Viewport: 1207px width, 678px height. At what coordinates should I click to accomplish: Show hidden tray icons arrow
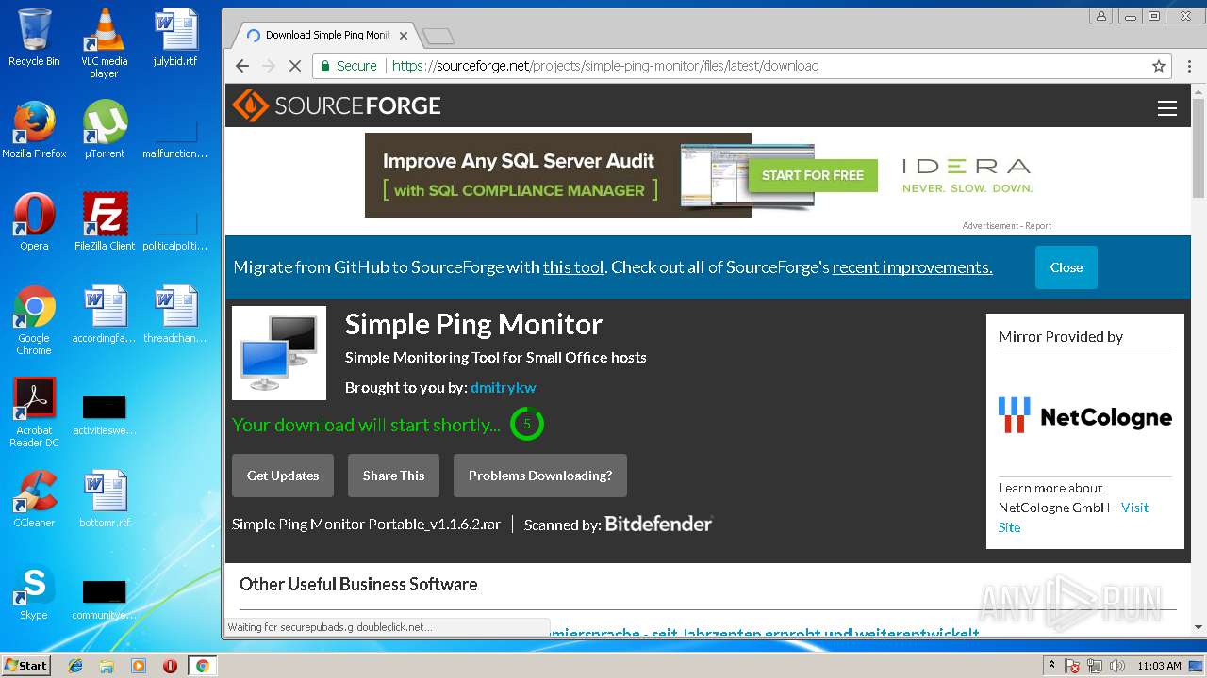click(x=1051, y=666)
